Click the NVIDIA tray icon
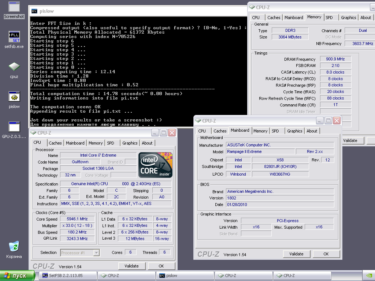The width and height of the screenshot is (375, 281). coord(369,276)
